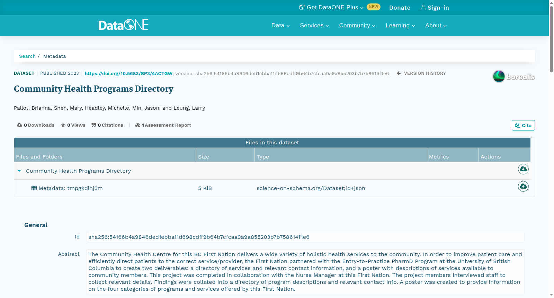Open the dataset DOI link
The image size is (554, 298).
click(x=128, y=73)
